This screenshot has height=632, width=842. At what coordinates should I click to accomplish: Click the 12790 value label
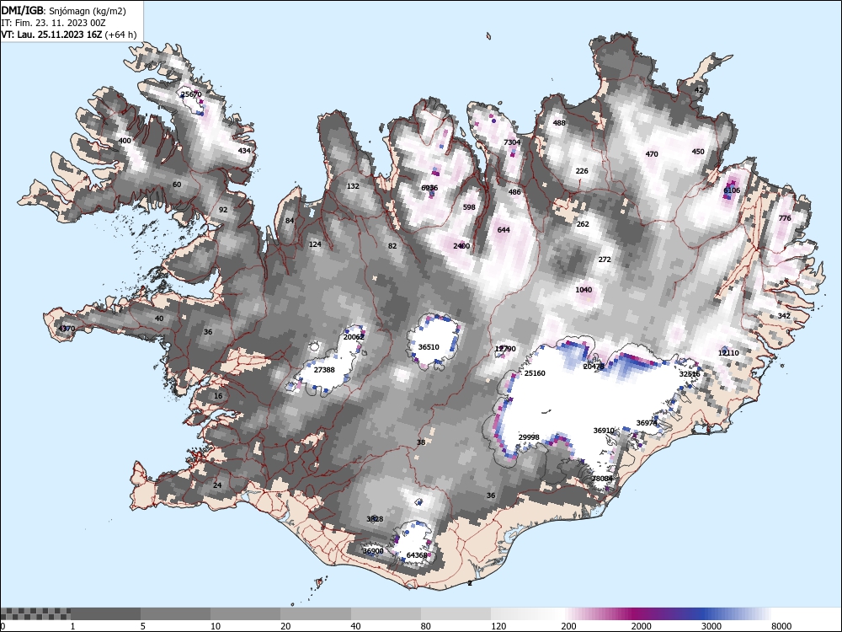coord(505,349)
